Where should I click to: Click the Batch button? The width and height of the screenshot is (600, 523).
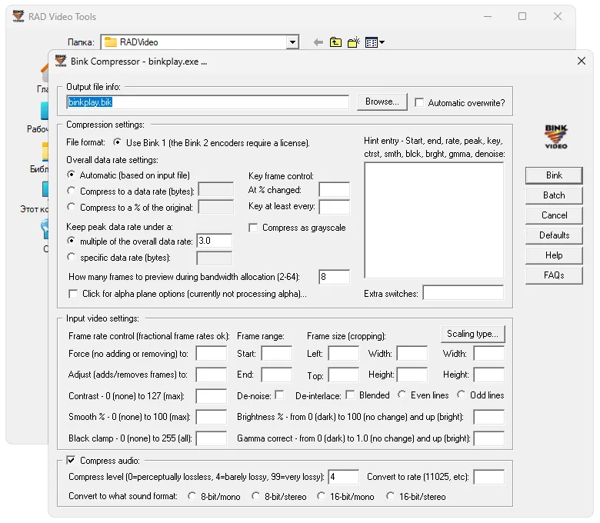point(554,195)
